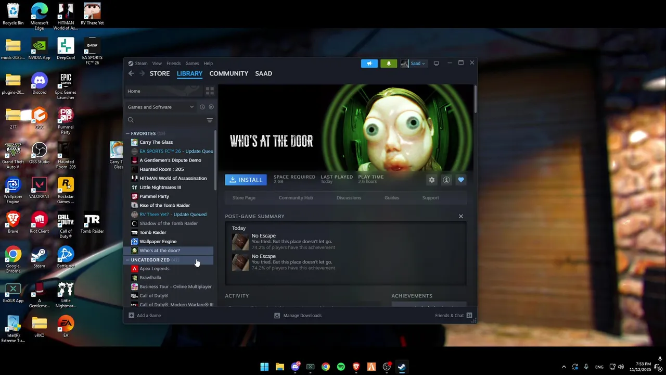Open the Games menu
The width and height of the screenshot is (666, 375).
point(192,64)
